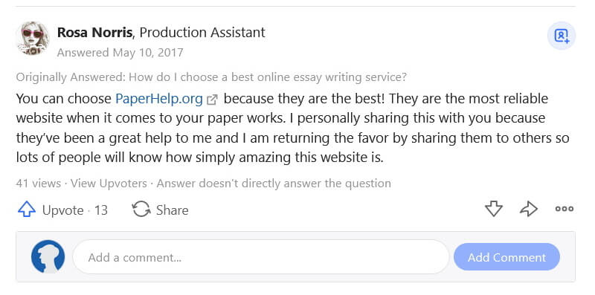Open Rosa Norris's profile name link
Viewport: 595px width, 295px height.
[94, 33]
